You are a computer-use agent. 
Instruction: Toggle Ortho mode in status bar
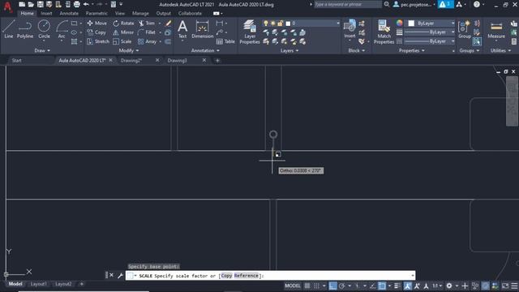(x=332, y=286)
